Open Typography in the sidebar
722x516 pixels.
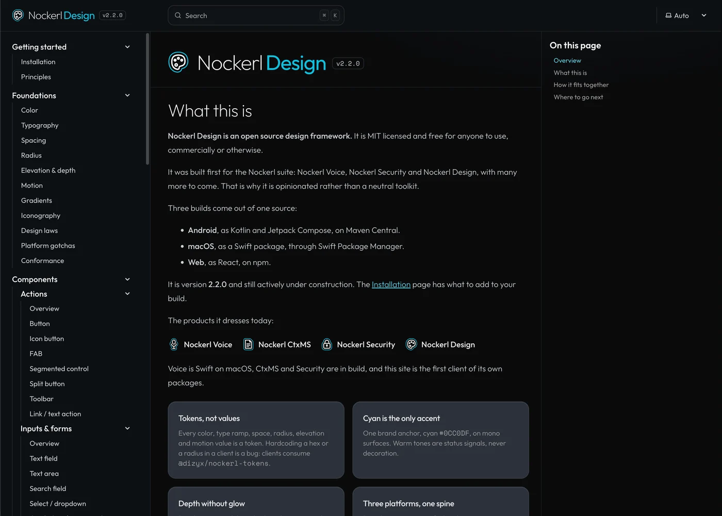click(40, 125)
